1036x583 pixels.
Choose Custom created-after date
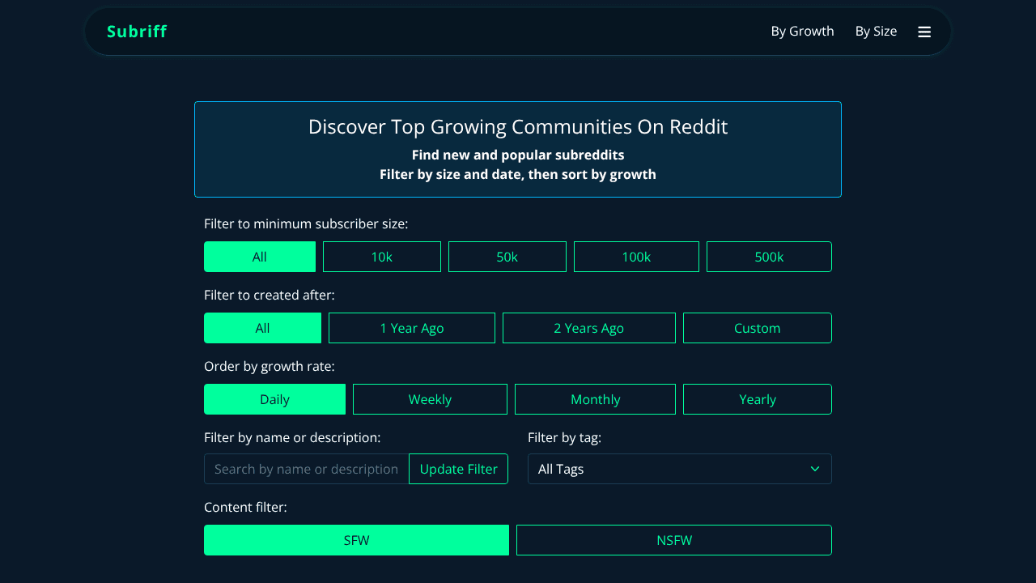(758, 328)
